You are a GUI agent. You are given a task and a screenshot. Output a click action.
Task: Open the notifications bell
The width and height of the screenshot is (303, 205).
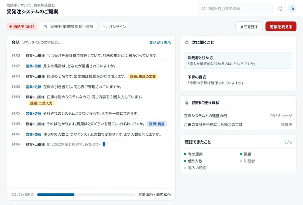pyautogui.click(x=280, y=9)
